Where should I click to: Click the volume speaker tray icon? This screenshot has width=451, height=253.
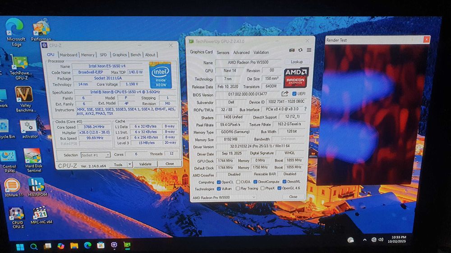click(381, 240)
